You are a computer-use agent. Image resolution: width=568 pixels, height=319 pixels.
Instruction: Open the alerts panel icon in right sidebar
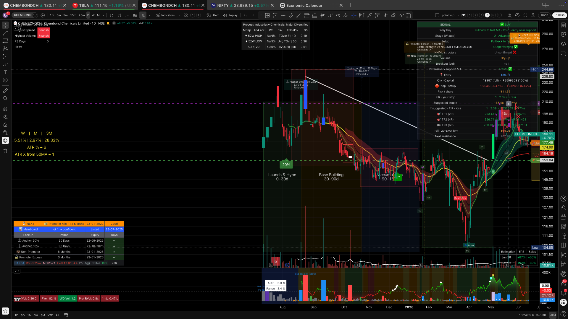pos(563,34)
